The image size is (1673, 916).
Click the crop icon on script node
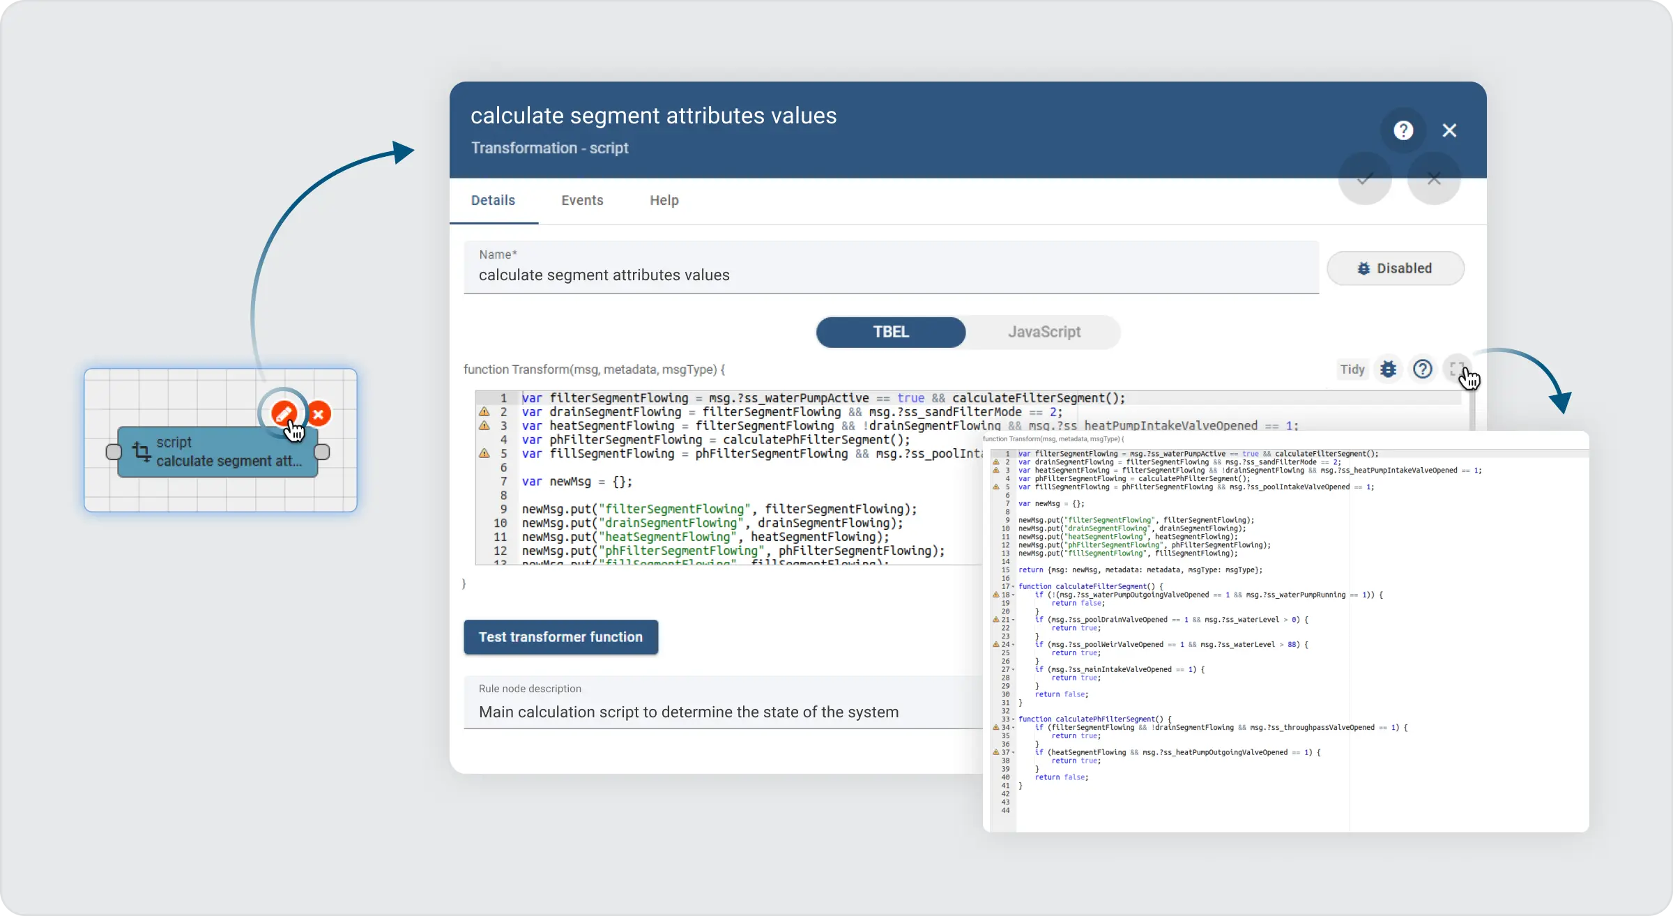(x=142, y=452)
